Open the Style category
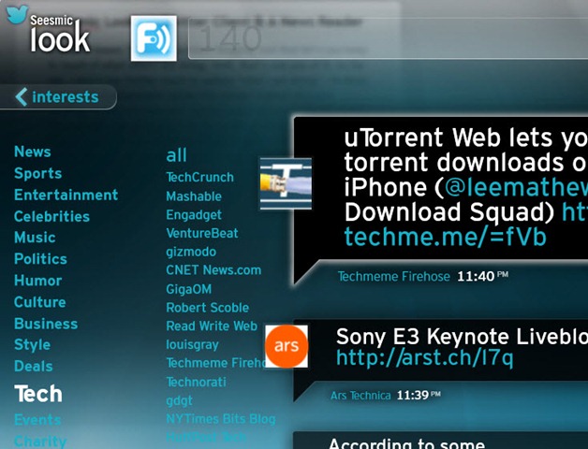Viewport: 588px width, 449px height. click(32, 345)
